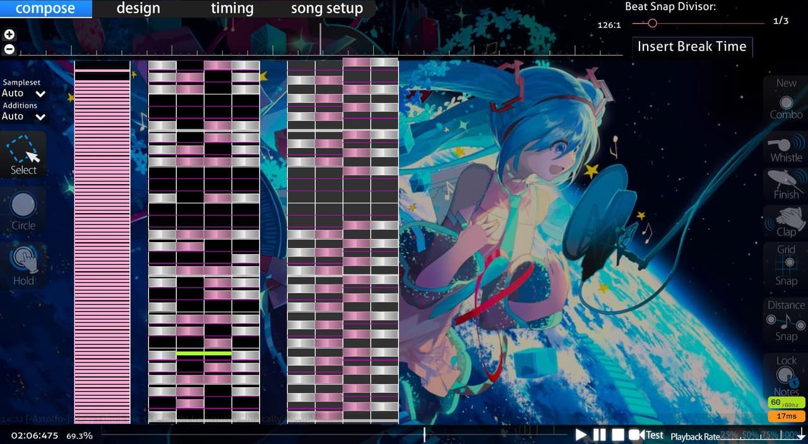Toggle Distance Snap
Viewport: 808px width, 444px height.
786,320
